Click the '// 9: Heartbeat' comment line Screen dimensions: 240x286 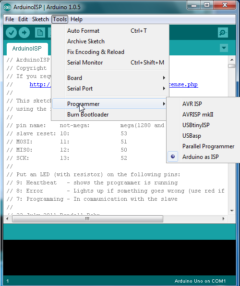(x=92, y=182)
